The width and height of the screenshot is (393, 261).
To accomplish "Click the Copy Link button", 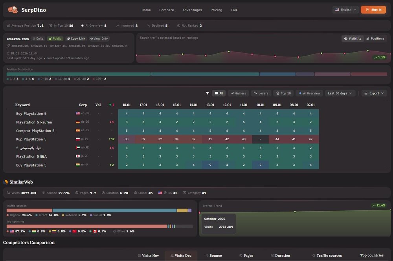I will (76, 39).
